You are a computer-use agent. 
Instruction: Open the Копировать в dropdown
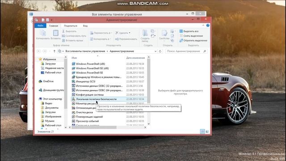pyautogui.click(x=101, y=39)
